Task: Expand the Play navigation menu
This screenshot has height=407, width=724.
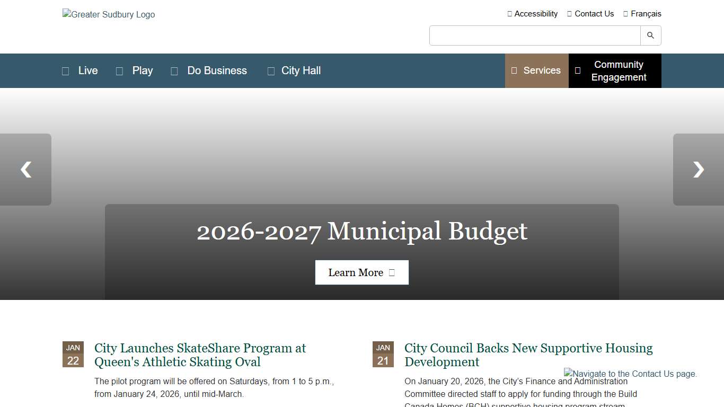Action: pyautogui.click(x=135, y=70)
